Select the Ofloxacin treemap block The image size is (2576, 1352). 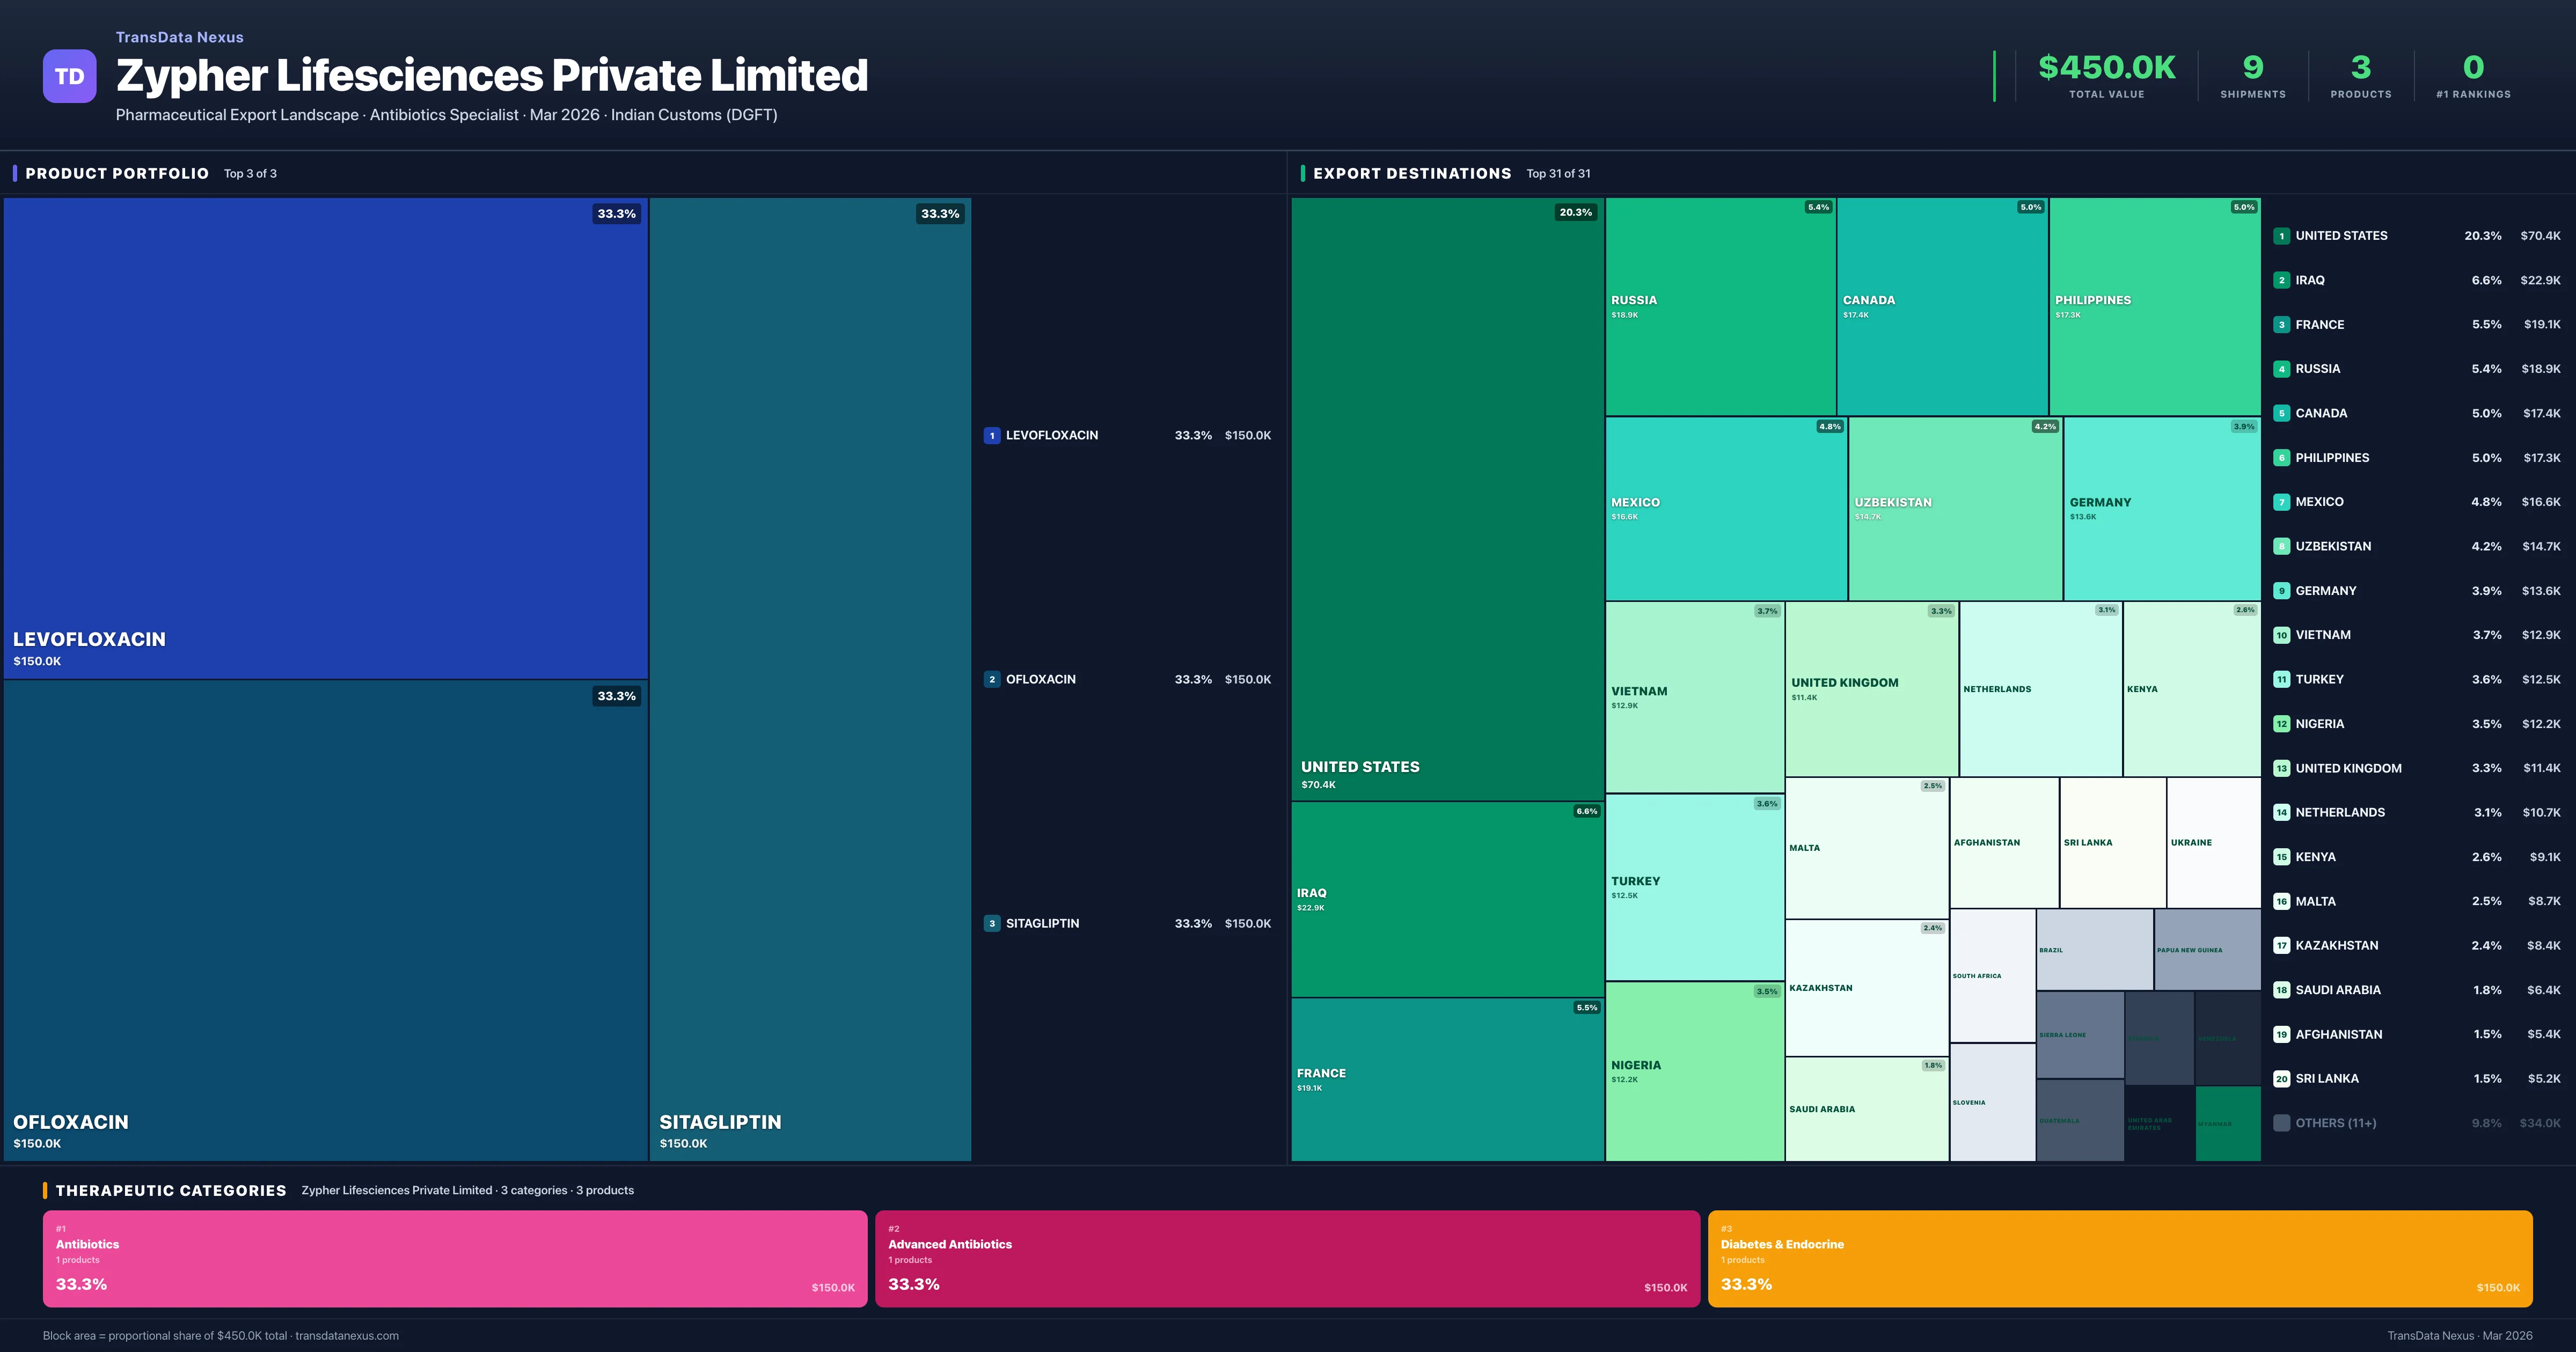[x=325, y=920]
